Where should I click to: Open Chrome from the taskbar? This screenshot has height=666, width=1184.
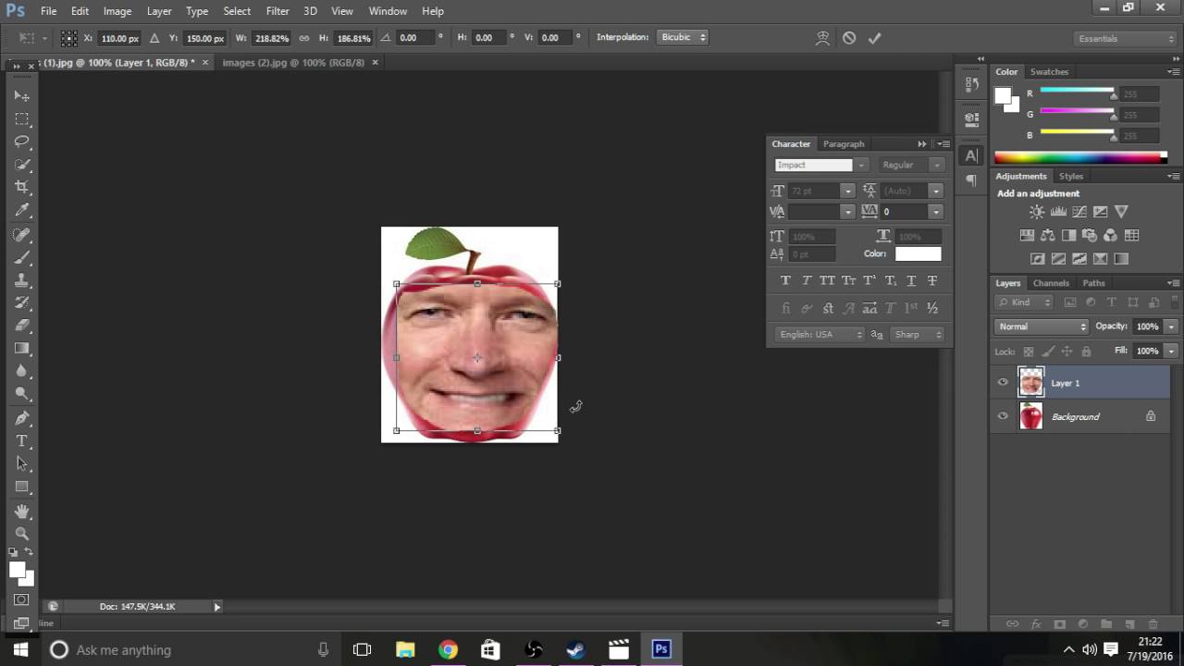(448, 649)
